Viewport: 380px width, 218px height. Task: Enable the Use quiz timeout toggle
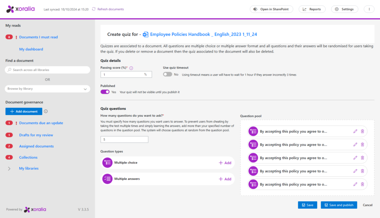click(x=168, y=75)
